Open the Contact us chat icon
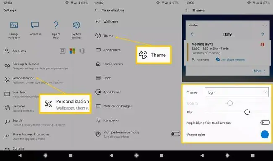Image resolution: width=273 pixels, height=161 pixels. tap(35, 25)
